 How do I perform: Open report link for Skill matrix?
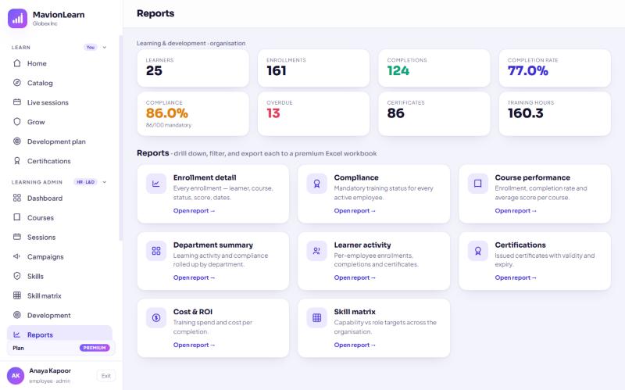pyautogui.click(x=355, y=345)
